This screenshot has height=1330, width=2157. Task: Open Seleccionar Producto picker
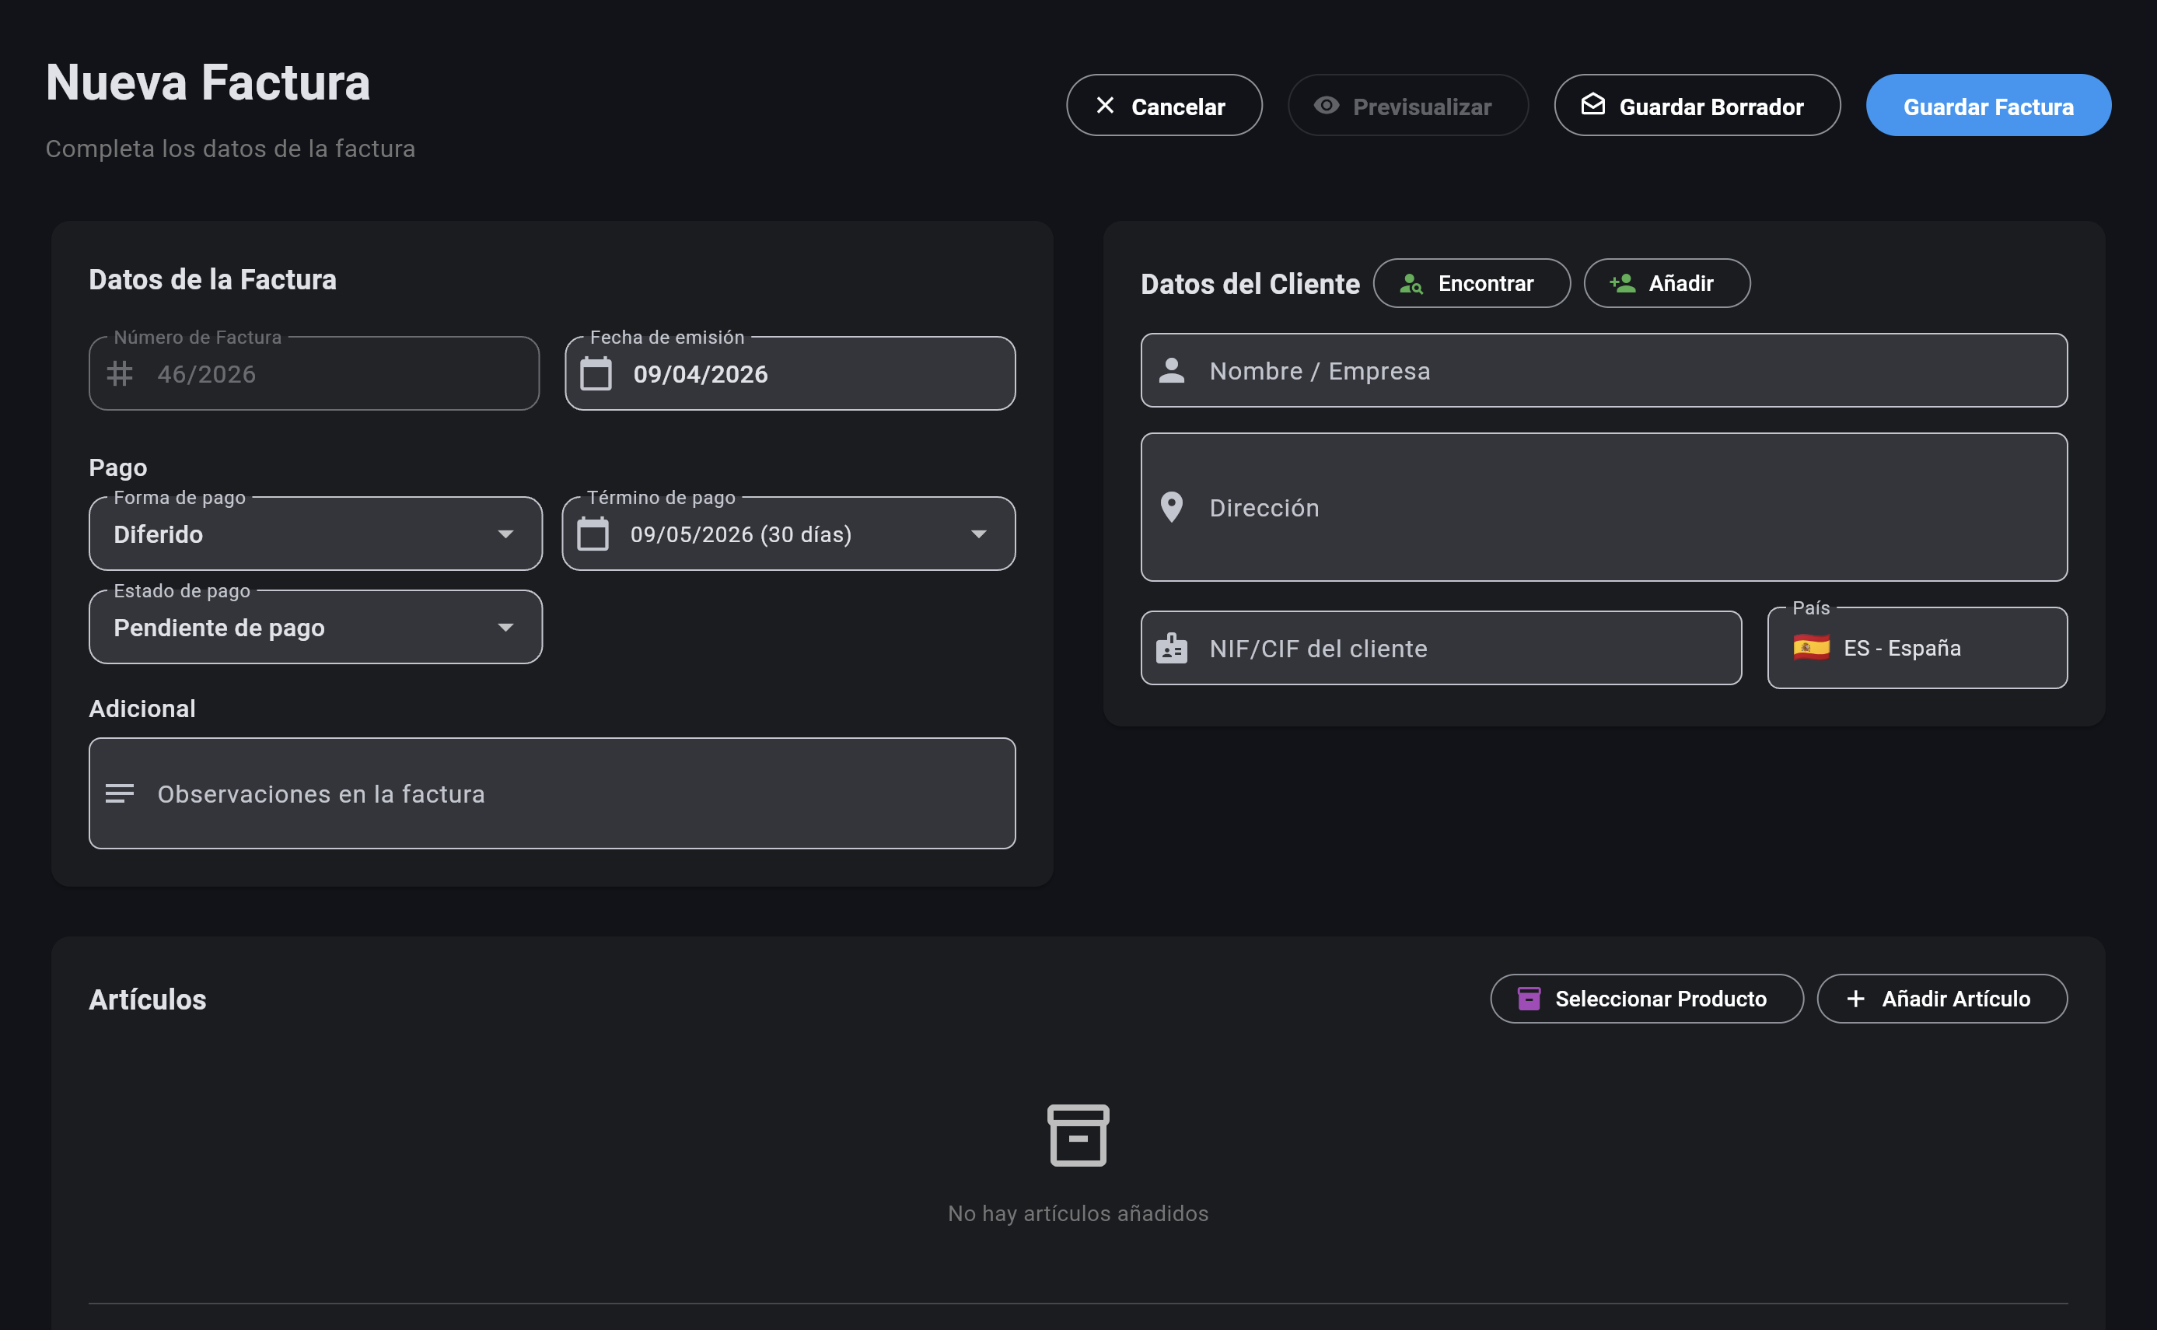pyautogui.click(x=1646, y=999)
